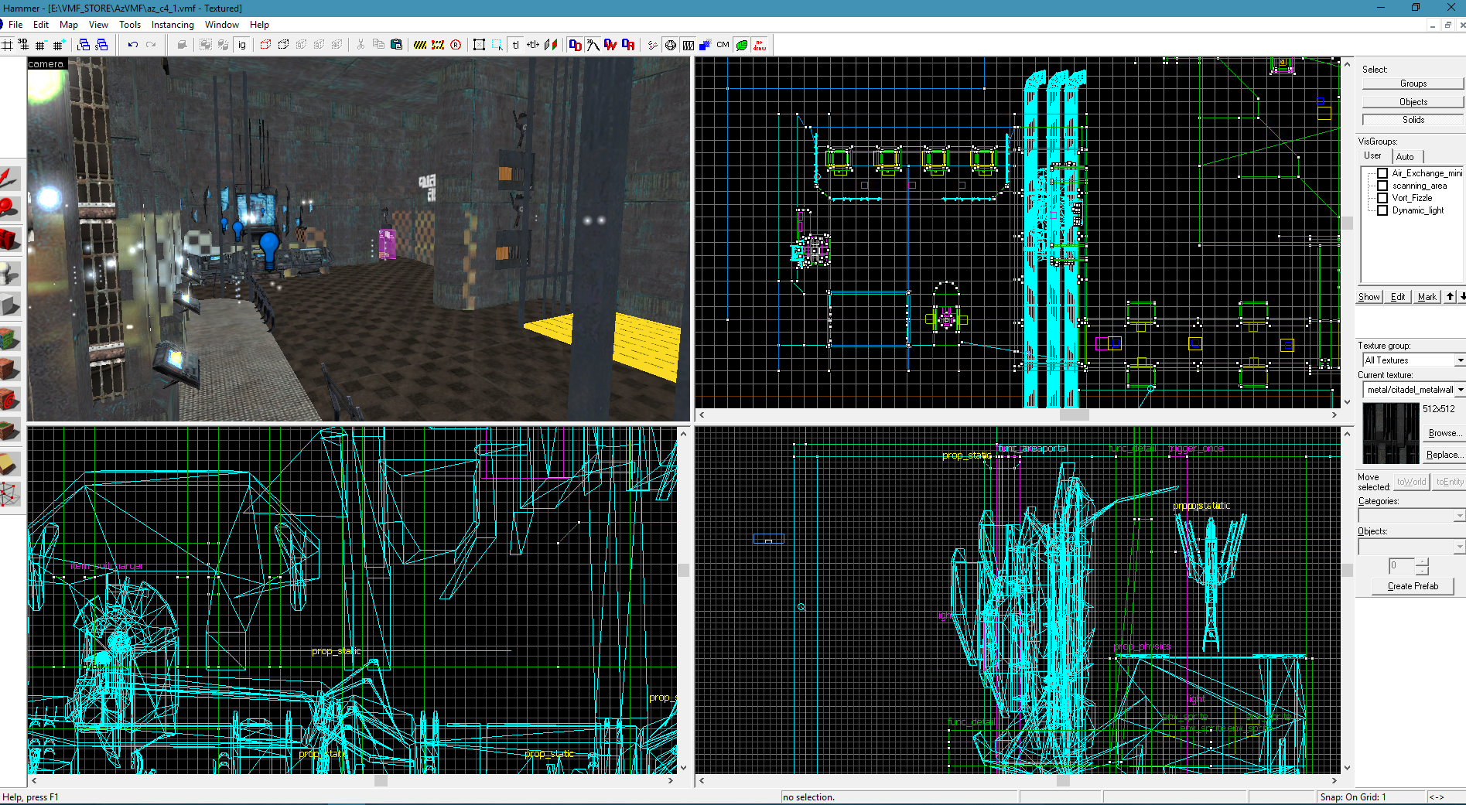Image resolution: width=1466 pixels, height=805 pixels.
Task: Toggle texture lock 'tl' button
Action: (515, 45)
